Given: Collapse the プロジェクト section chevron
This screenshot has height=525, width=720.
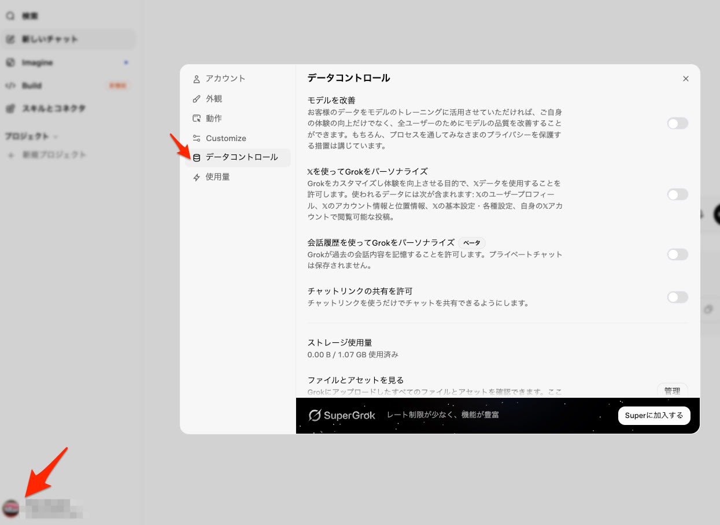Looking at the screenshot, I should pyautogui.click(x=56, y=137).
